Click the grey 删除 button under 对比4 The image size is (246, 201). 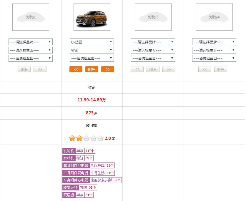click(x=221, y=69)
